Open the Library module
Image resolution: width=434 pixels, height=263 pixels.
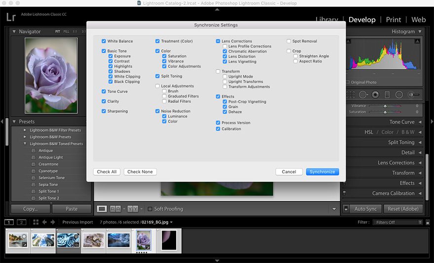tap(326, 20)
